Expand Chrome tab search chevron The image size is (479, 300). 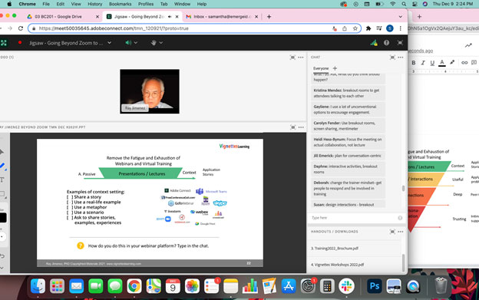tap(401, 17)
